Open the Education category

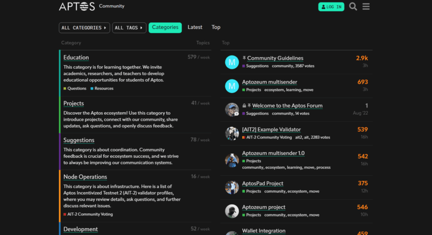point(76,58)
